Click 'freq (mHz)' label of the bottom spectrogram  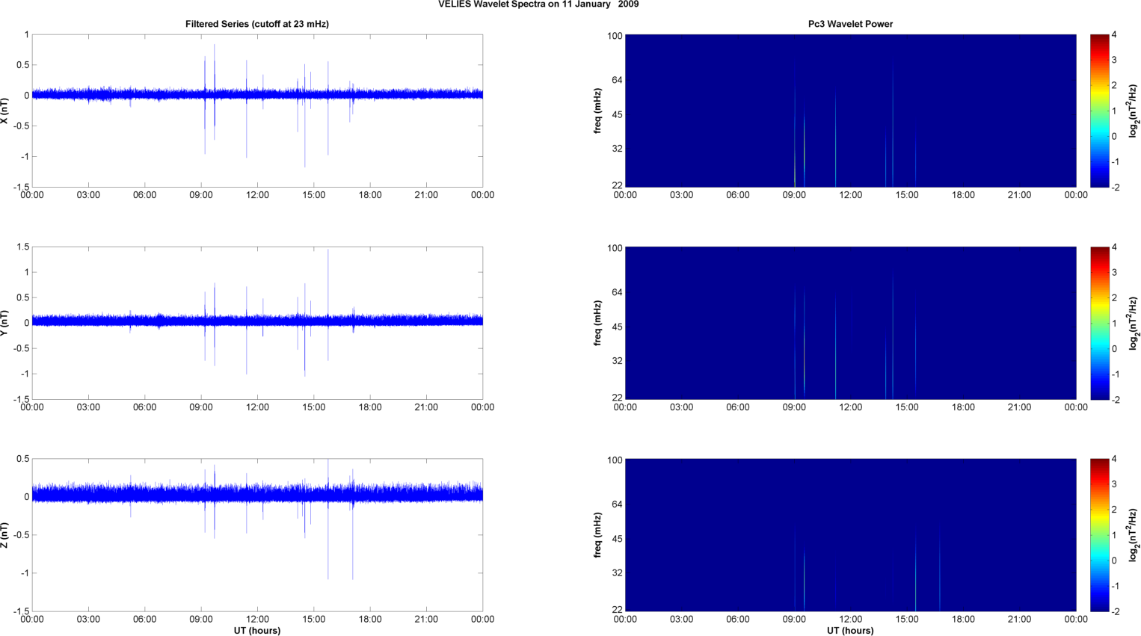coord(597,535)
